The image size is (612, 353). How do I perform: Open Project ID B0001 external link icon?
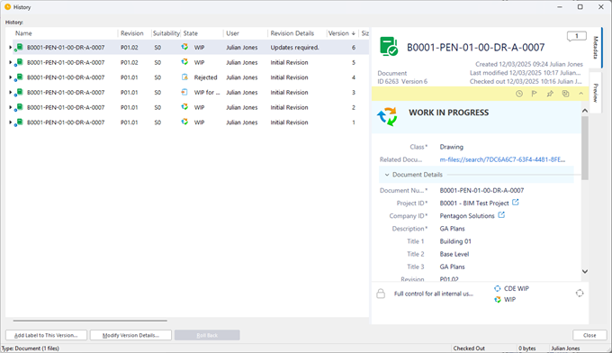pyautogui.click(x=516, y=203)
